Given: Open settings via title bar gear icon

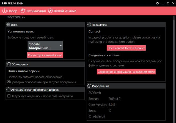Looking at the screenshot, I should (x=158, y=3).
